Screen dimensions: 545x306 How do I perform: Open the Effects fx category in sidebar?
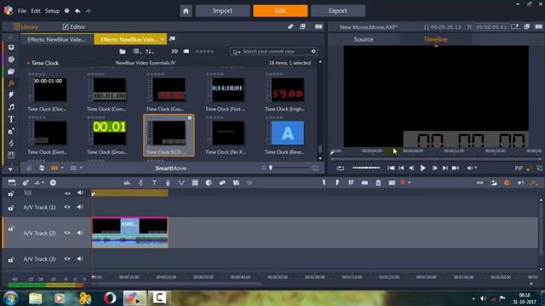(x=11, y=83)
